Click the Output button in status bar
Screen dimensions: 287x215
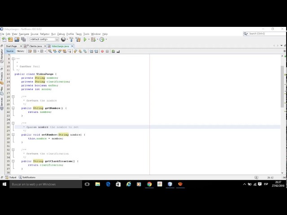coord(11,177)
